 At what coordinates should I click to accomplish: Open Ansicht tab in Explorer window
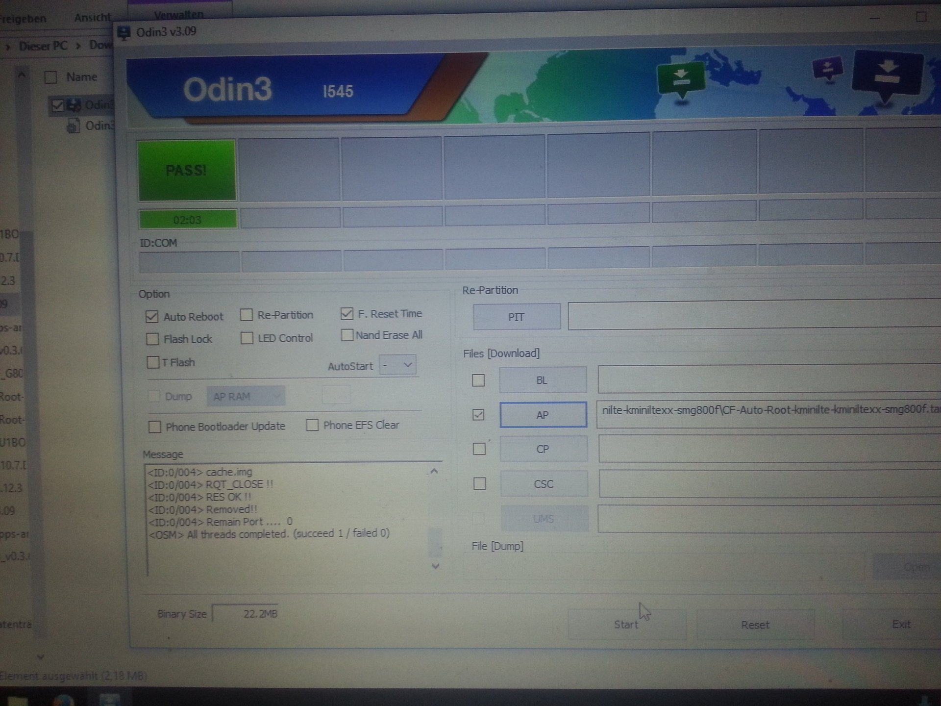click(x=92, y=18)
